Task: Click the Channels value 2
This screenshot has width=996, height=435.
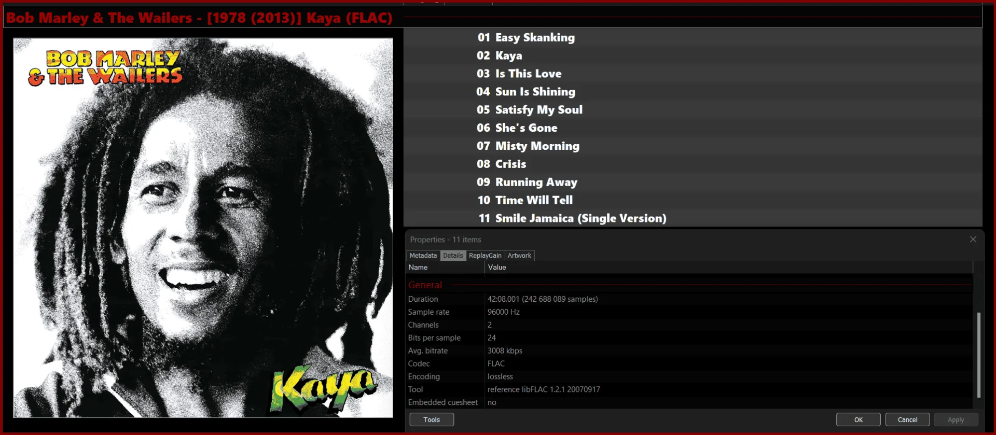Action: (x=489, y=325)
